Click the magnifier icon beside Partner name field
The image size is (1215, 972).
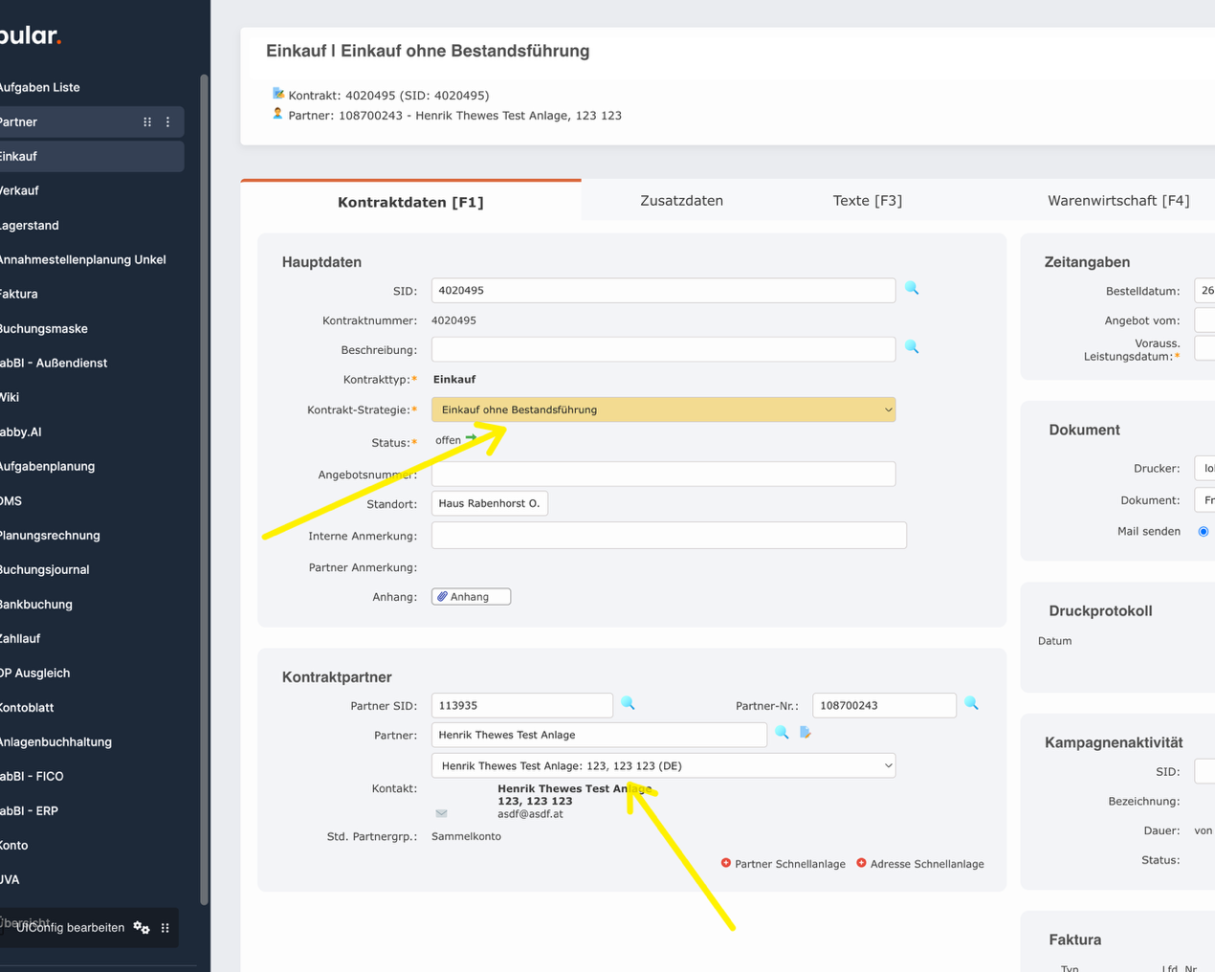[782, 733]
